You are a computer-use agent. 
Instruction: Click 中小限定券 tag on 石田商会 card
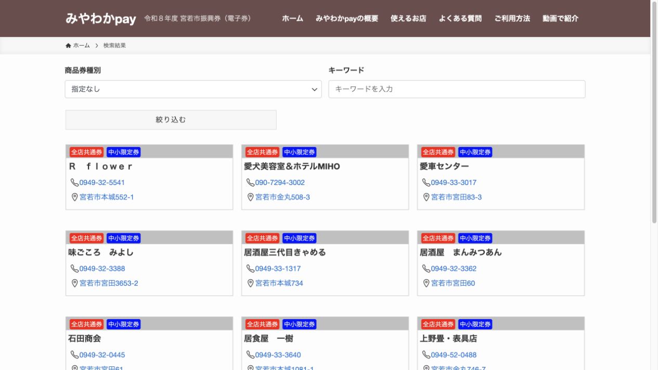tap(123, 325)
